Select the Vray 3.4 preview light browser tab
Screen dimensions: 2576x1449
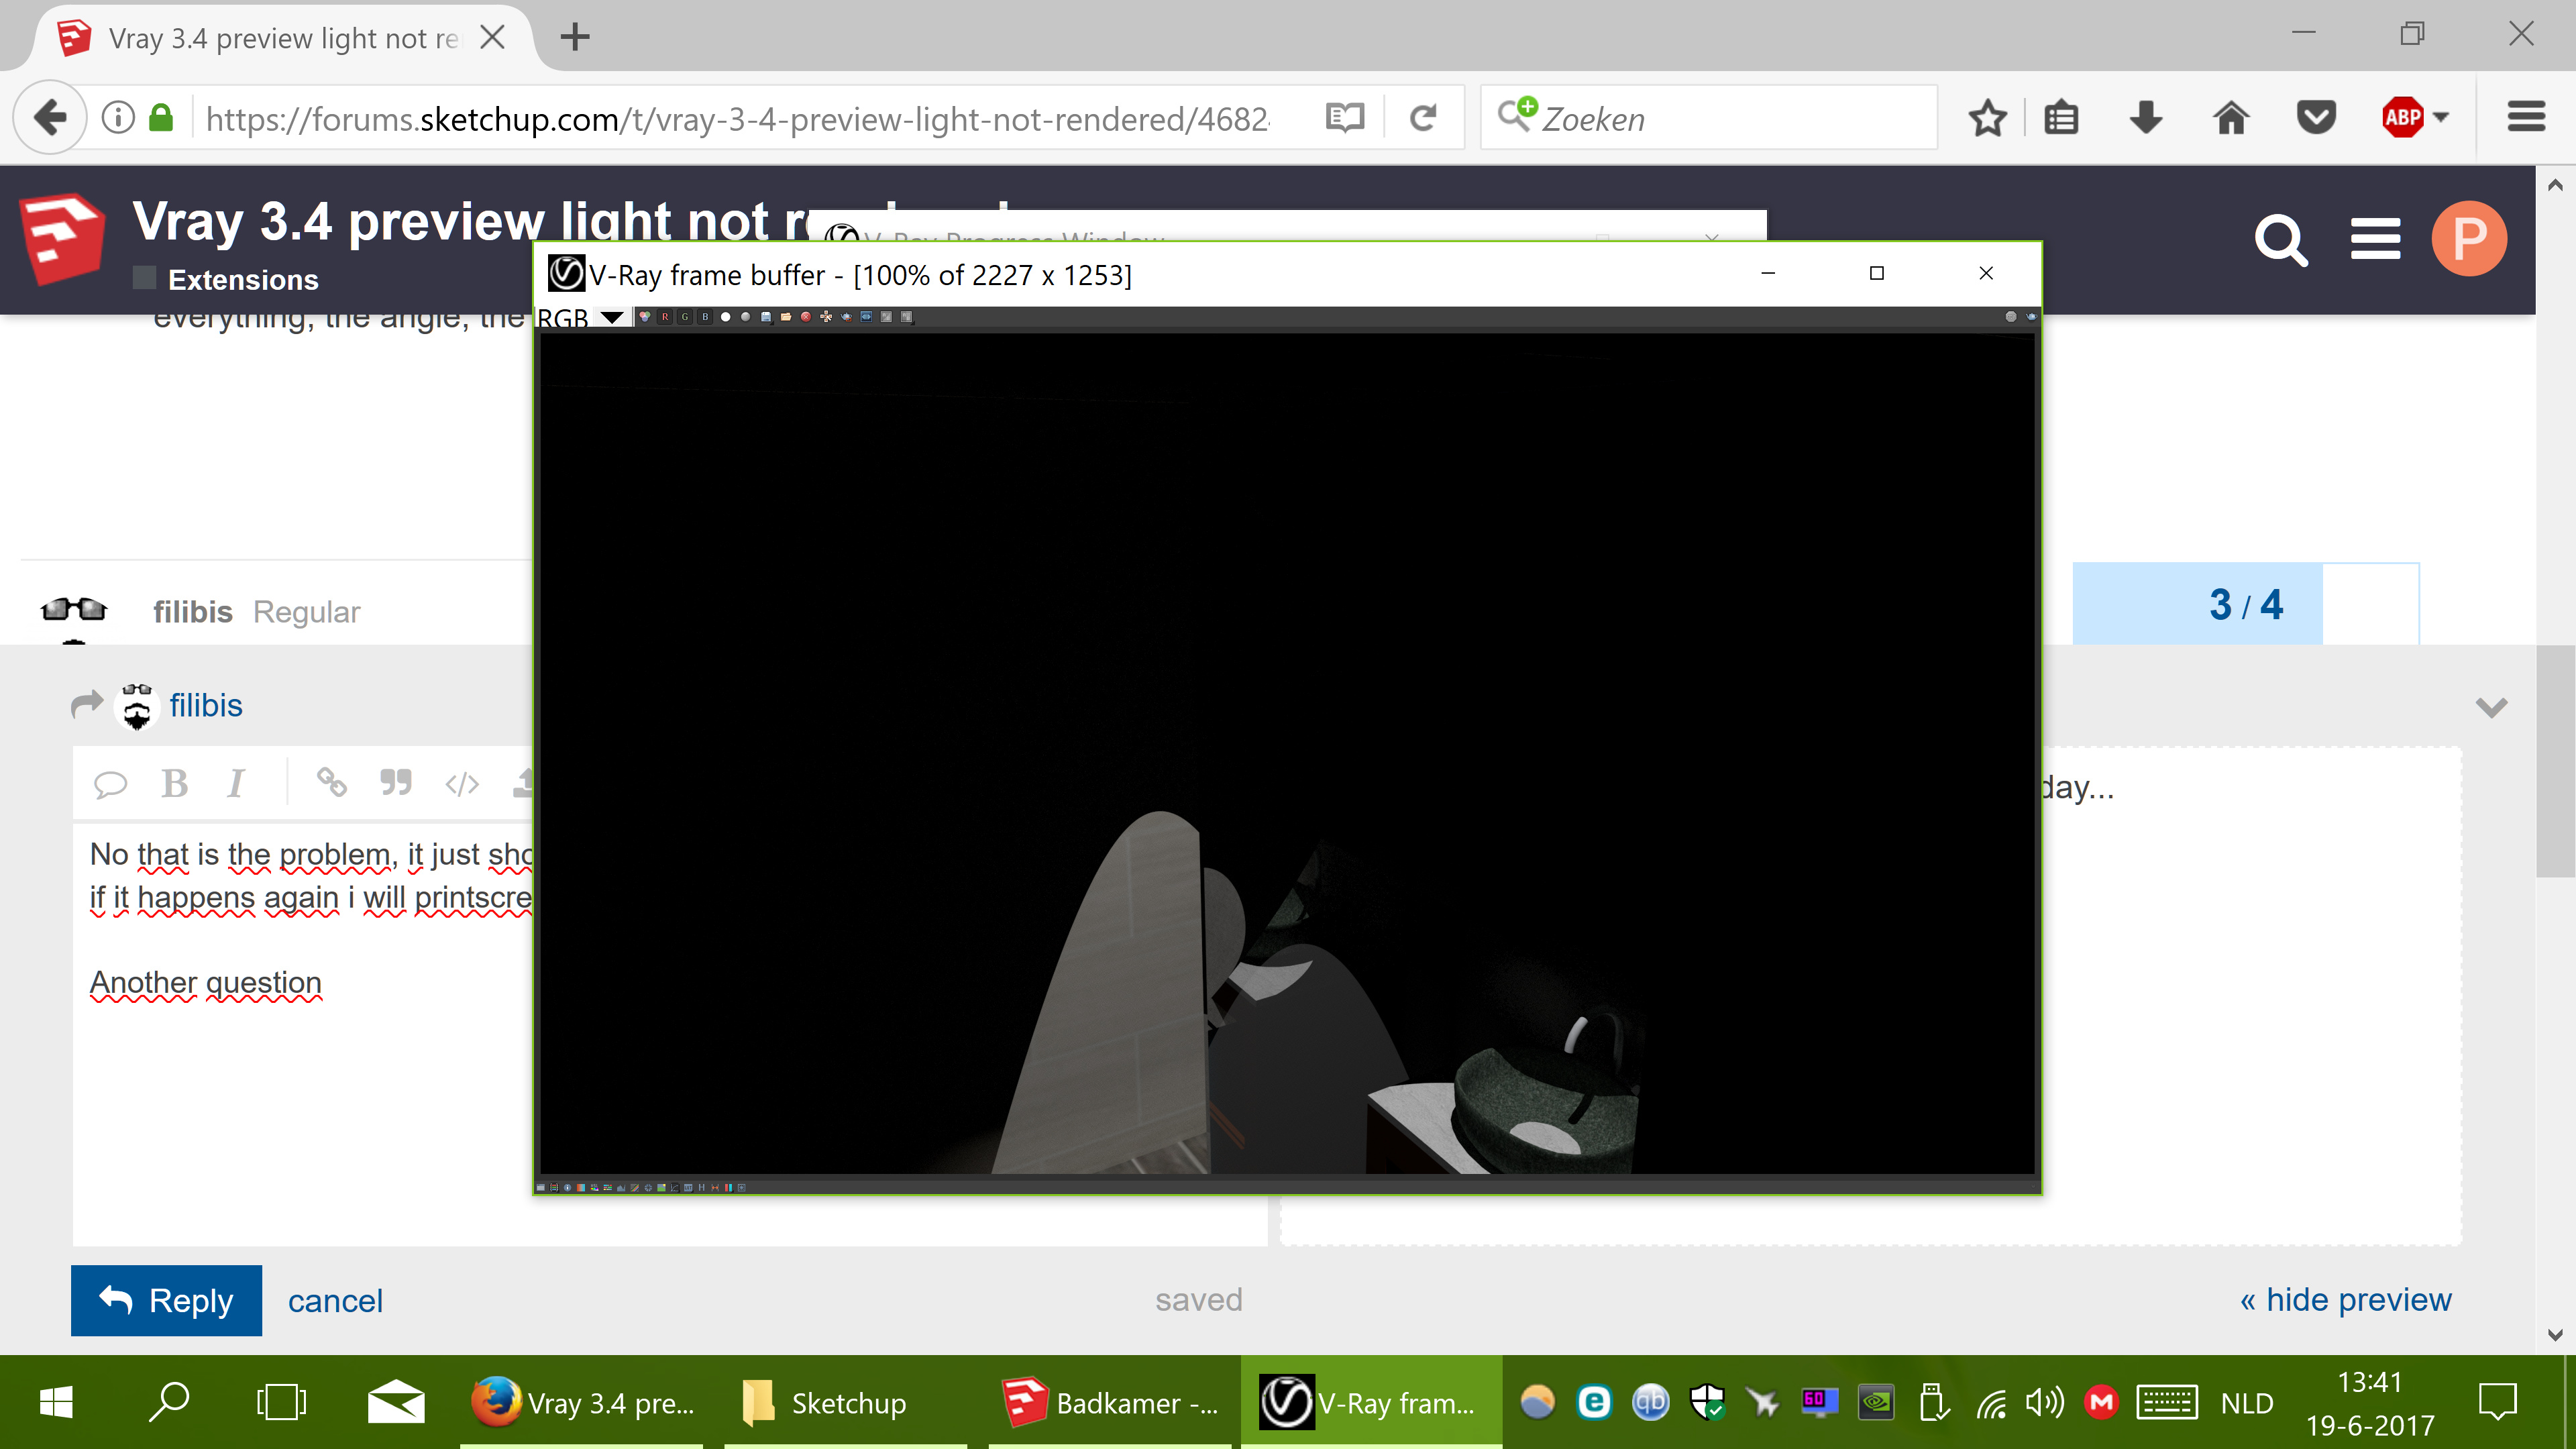(x=283, y=38)
